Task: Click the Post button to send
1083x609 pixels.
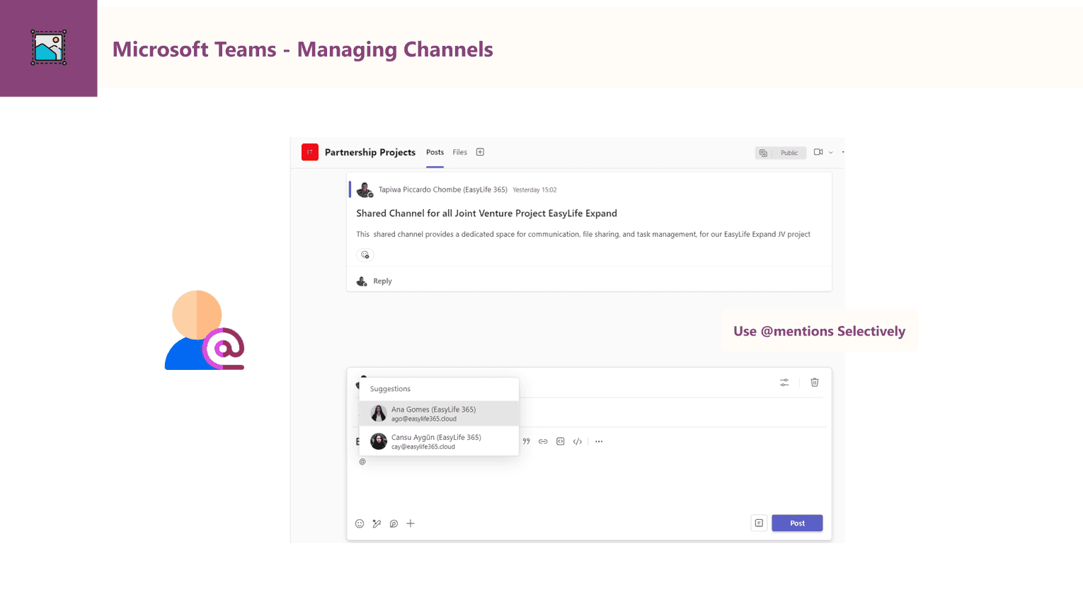Action: coord(797,523)
